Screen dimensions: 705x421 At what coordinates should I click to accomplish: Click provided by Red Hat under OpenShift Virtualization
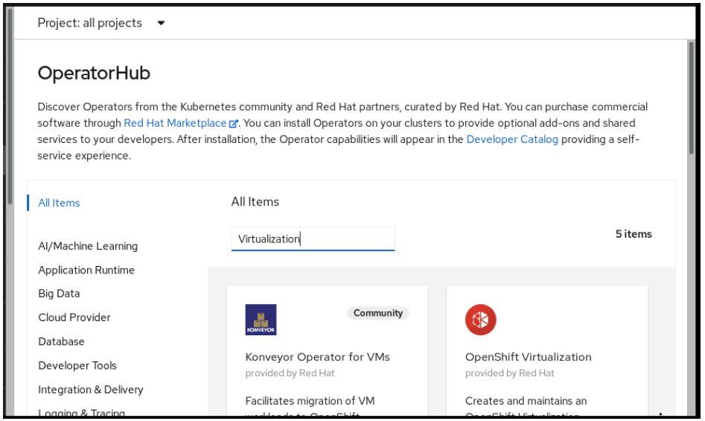point(509,373)
